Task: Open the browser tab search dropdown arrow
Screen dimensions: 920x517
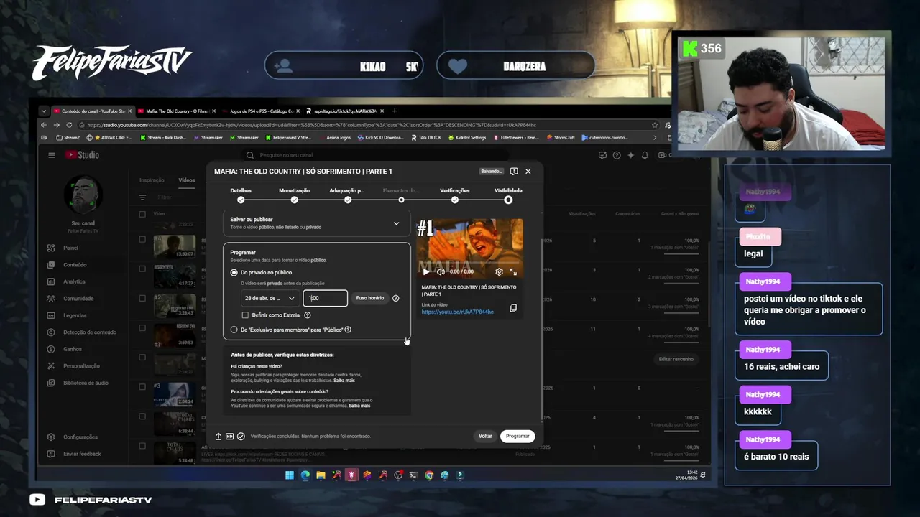Action: (44, 111)
